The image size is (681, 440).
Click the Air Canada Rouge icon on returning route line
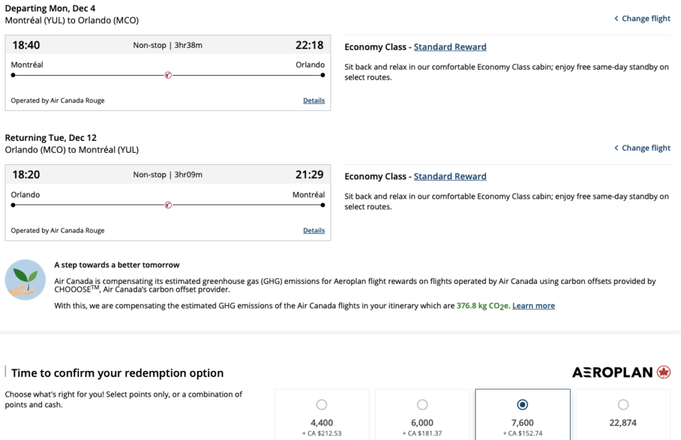click(168, 205)
